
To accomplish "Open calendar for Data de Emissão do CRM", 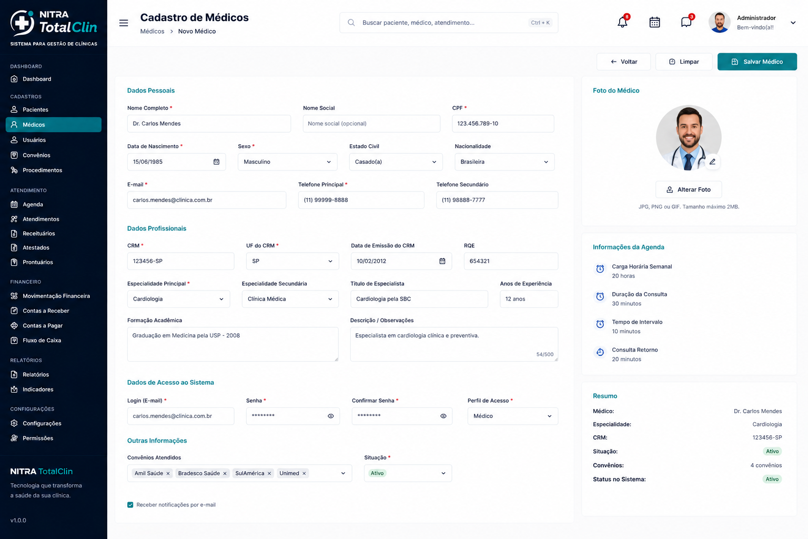I will point(442,261).
